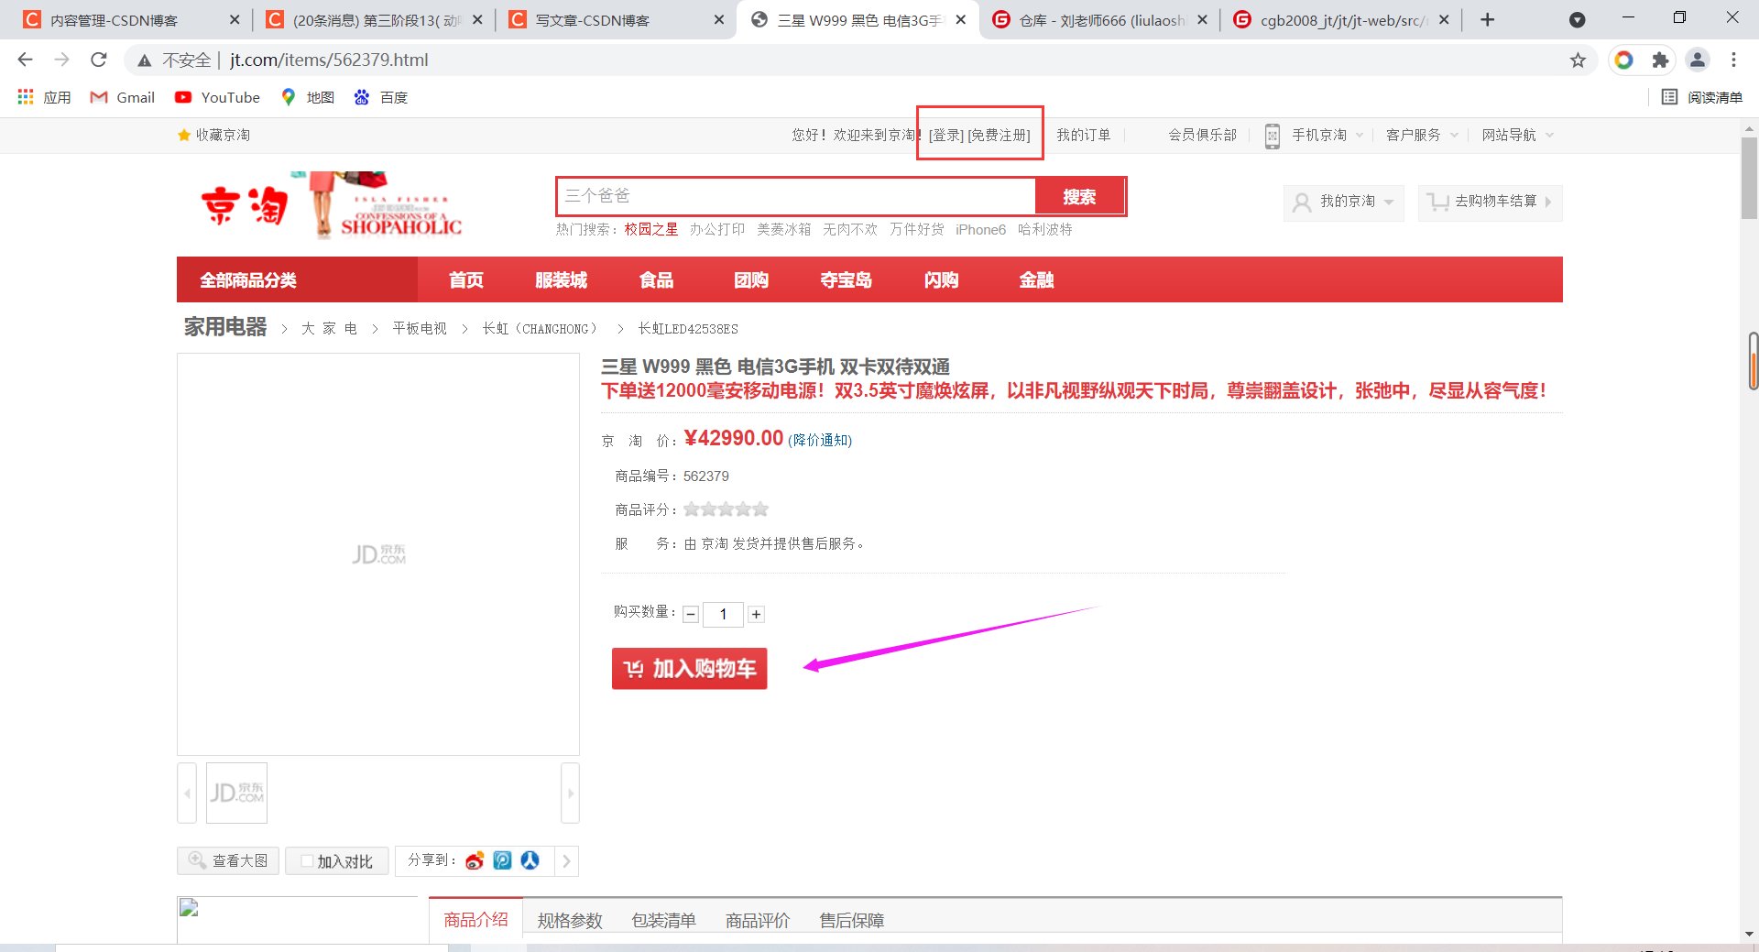Focus the product search input field

pos(796,196)
